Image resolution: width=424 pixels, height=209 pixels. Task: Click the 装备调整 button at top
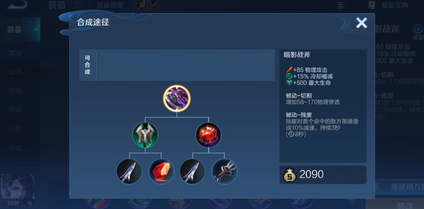(x=110, y=5)
